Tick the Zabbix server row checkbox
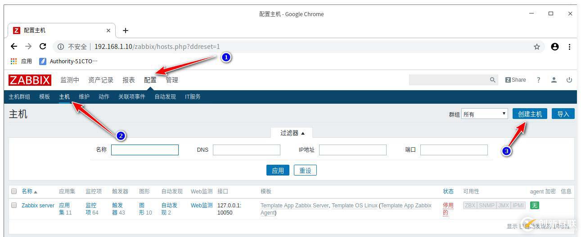 [14, 205]
